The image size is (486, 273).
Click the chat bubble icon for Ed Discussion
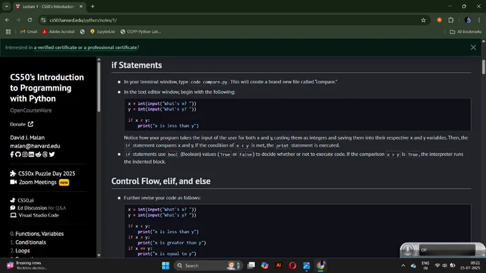(13, 207)
